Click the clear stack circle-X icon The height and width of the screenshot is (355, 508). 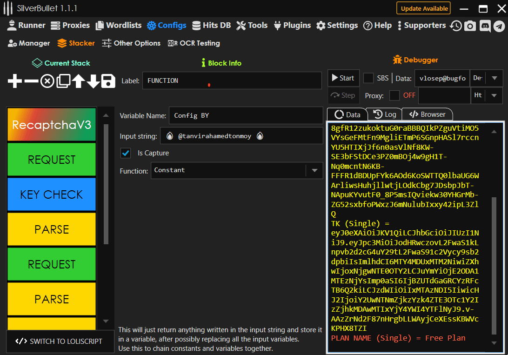point(47,81)
